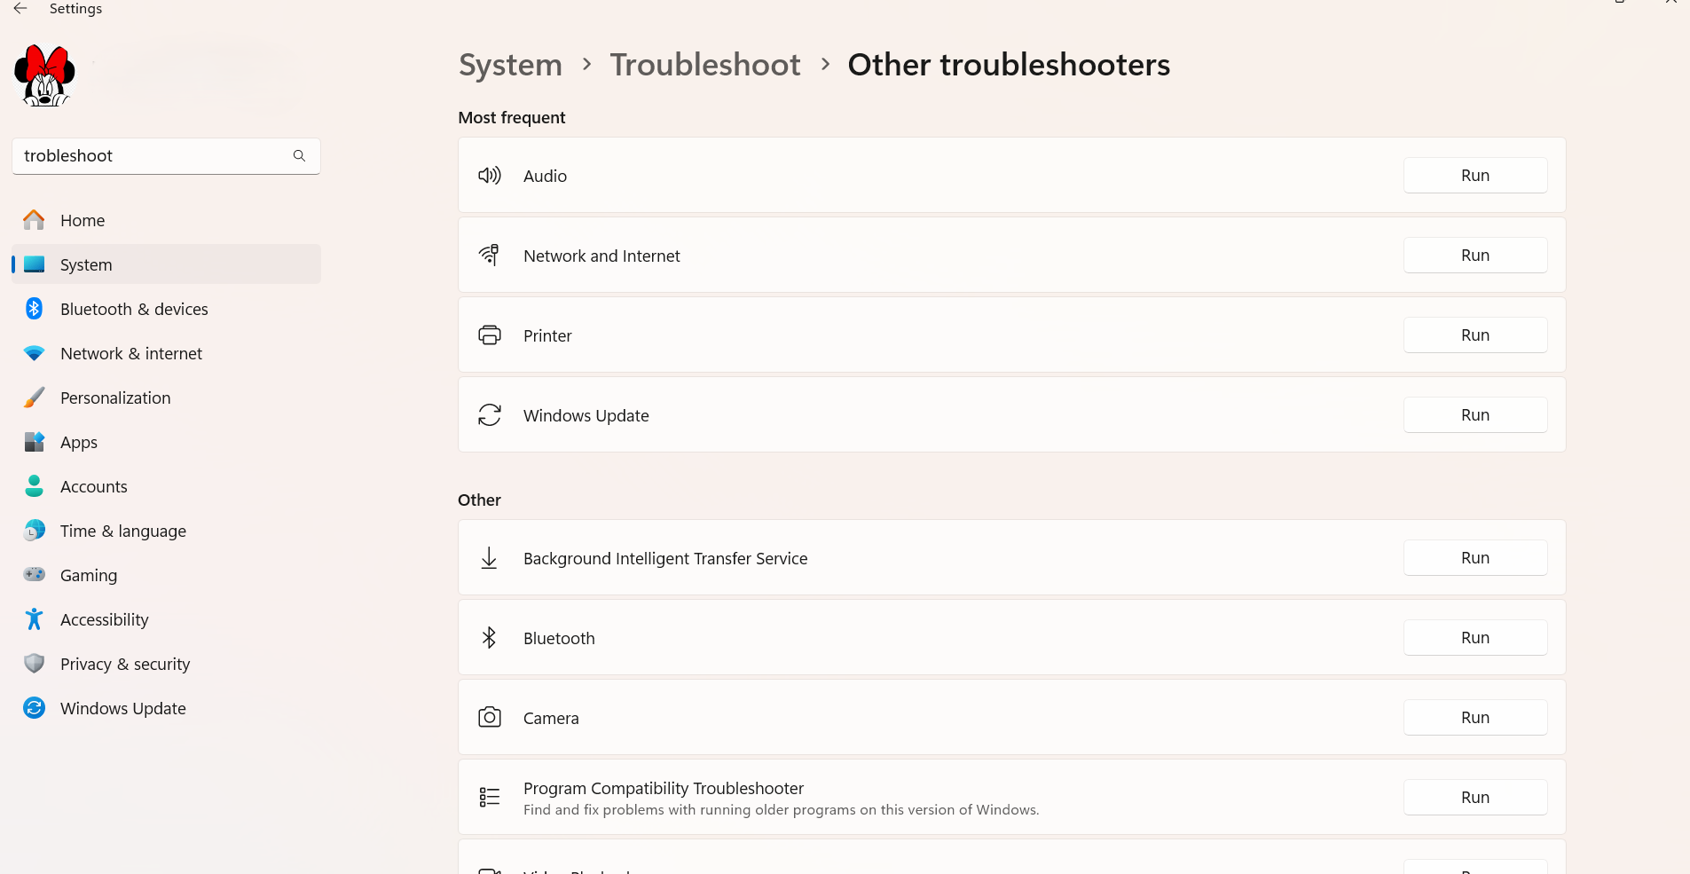
Task: Click the back arrow button
Action: [x=20, y=8]
